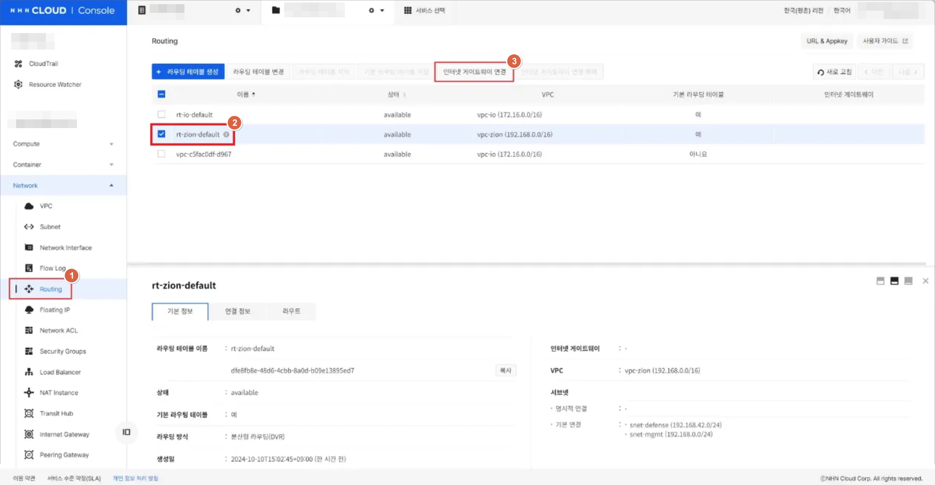The width and height of the screenshot is (935, 485).
Task: Click the 라우팅 테이블 생성 button
Action: tap(188, 71)
